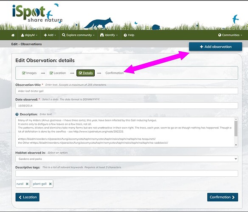Click the home icon in navigation bar

coord(13,35)
